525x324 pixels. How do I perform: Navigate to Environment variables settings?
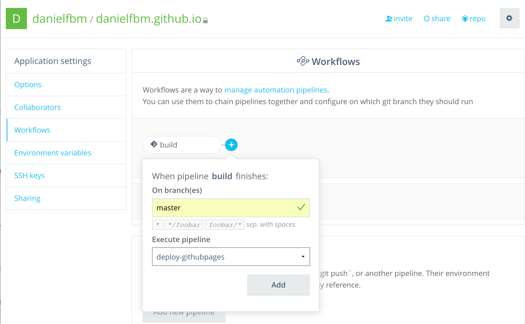click(x=53, y=152)
